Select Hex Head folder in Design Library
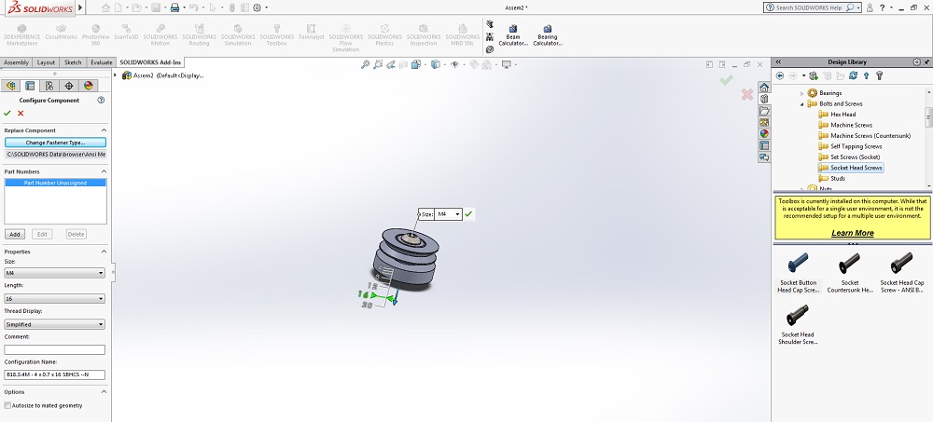 click(843, 115)
